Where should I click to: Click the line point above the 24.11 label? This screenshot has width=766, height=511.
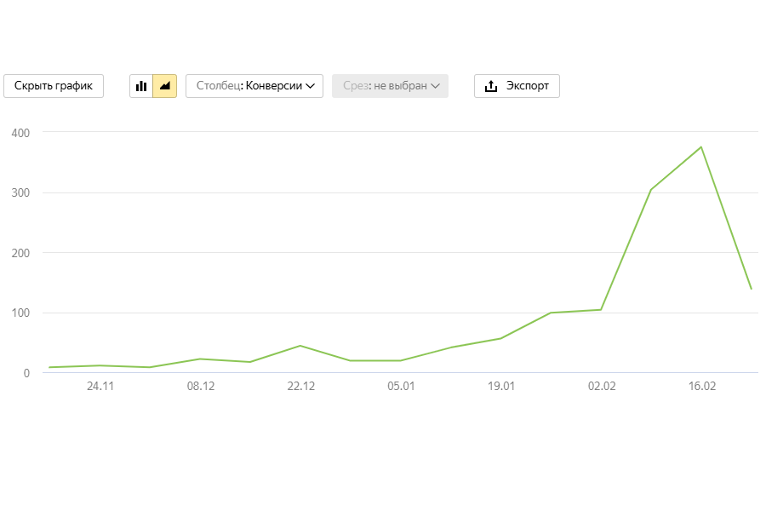click(x=100, y=365)
